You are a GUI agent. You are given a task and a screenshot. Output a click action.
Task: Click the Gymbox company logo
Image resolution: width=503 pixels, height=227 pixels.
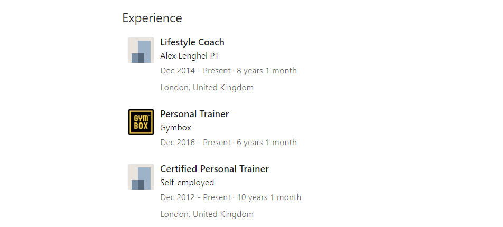[141, 122]
